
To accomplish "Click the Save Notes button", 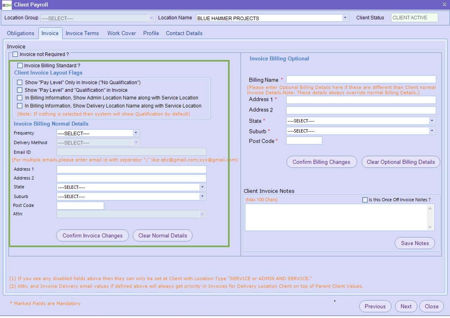I will point(414,243).
